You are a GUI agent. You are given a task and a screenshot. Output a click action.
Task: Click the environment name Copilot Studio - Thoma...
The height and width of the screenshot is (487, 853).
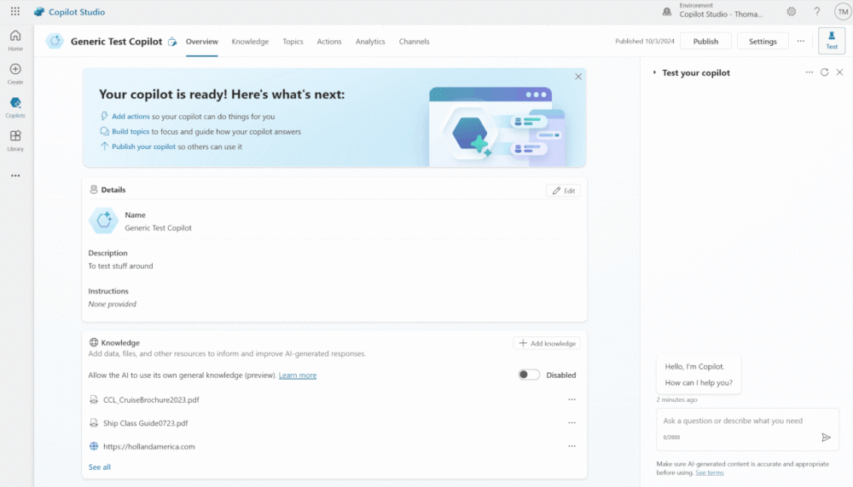point(721,14)
